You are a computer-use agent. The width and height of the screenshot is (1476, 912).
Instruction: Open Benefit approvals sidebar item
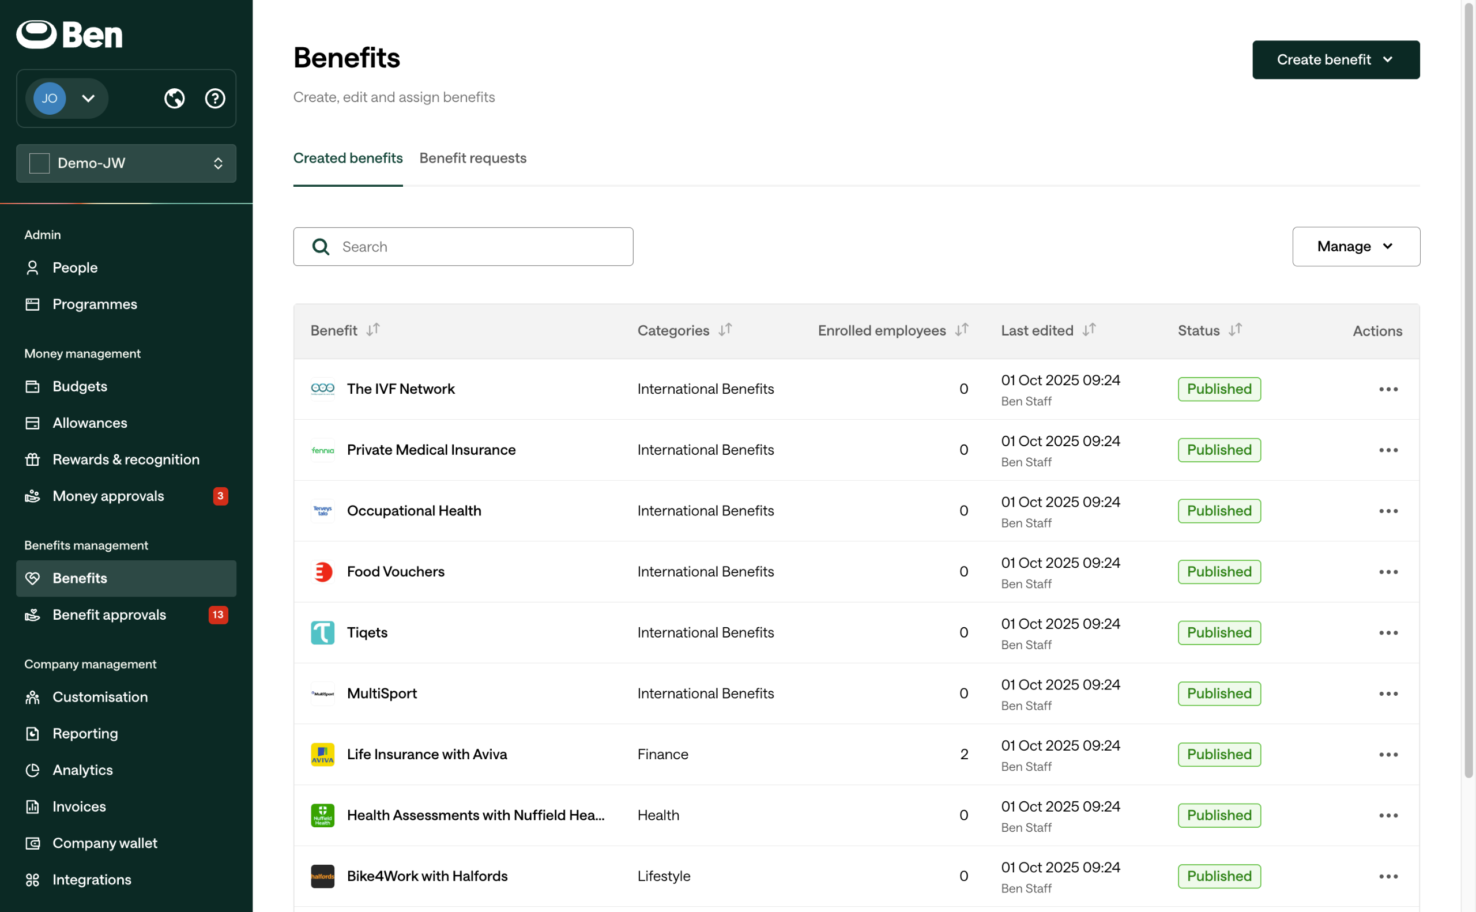(109, 615)
